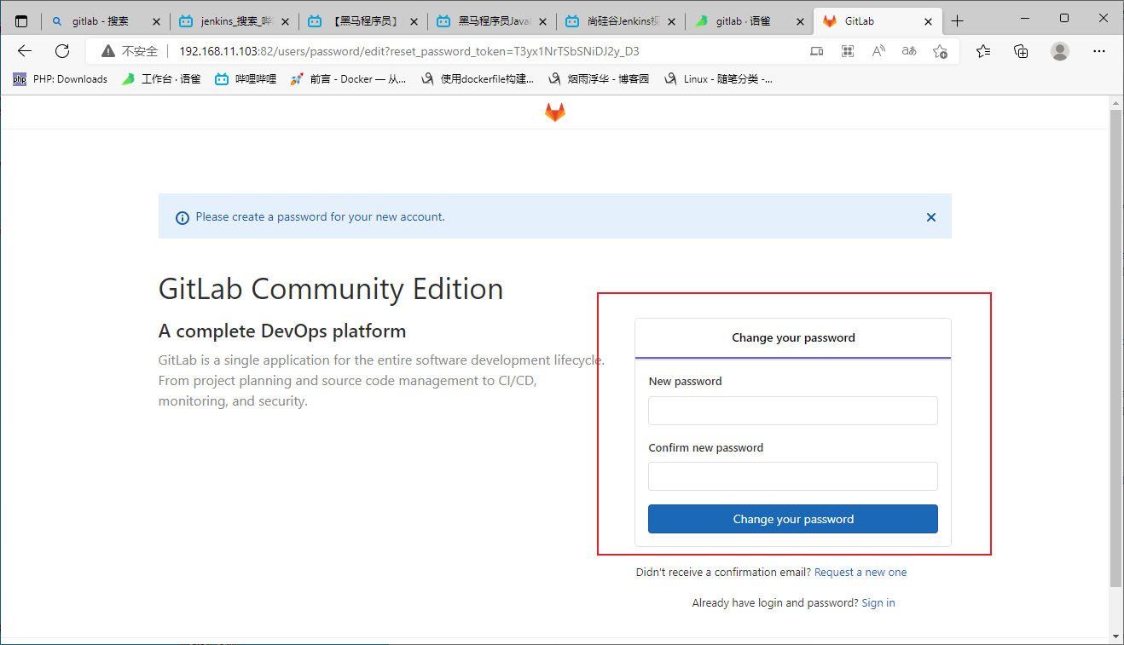
Task: Open a new tab with plus button
Action: tap(958, 21)
